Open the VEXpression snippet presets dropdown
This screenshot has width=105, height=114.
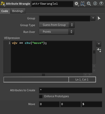point(99,44)
